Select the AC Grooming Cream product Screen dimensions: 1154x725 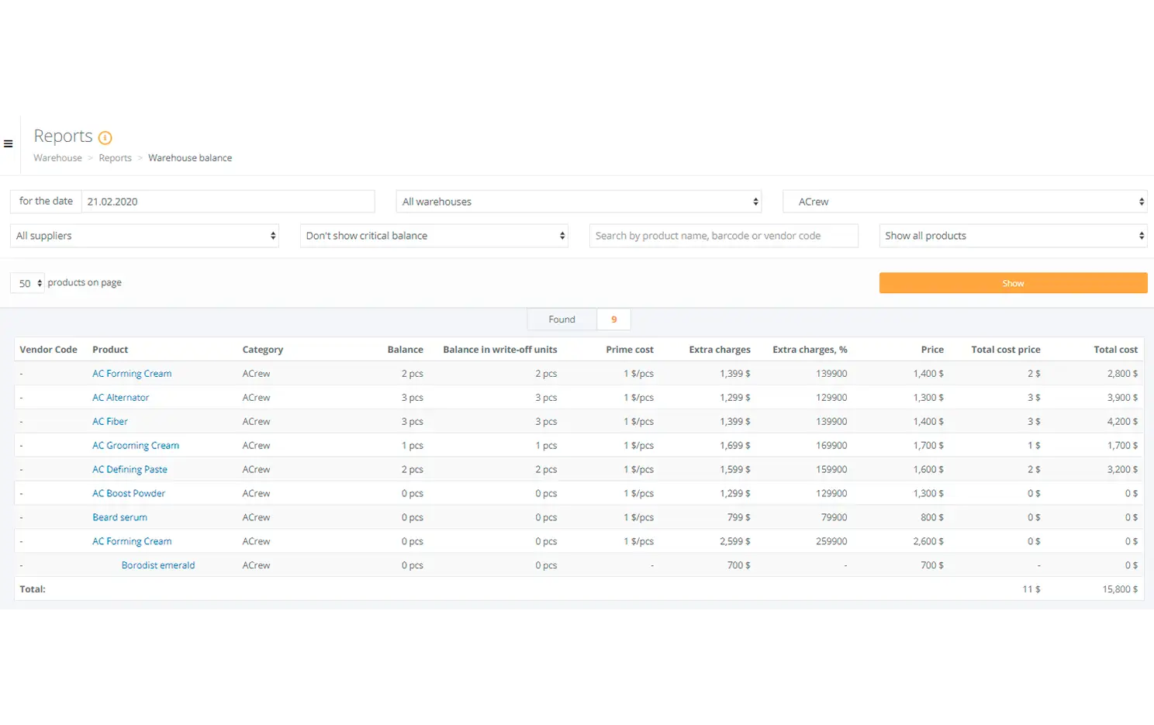pyautogui.click(x=136, y=446)
